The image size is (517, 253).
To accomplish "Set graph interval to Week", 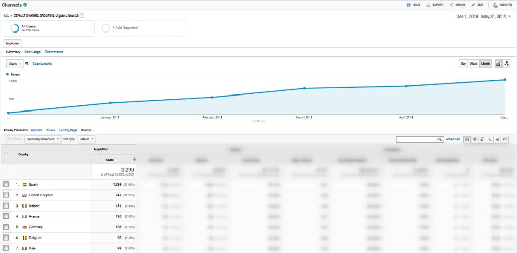I will tap(474, 64).
